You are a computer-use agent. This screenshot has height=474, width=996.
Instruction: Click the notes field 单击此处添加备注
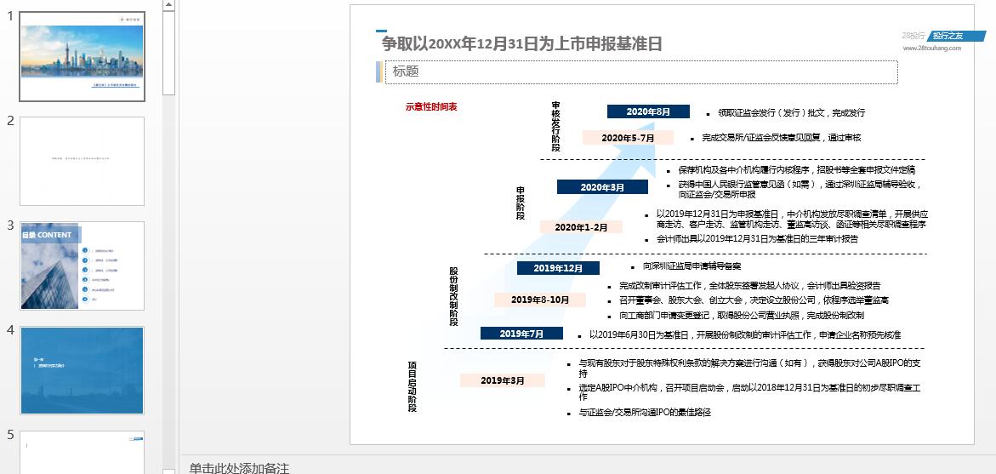[239, 468]
